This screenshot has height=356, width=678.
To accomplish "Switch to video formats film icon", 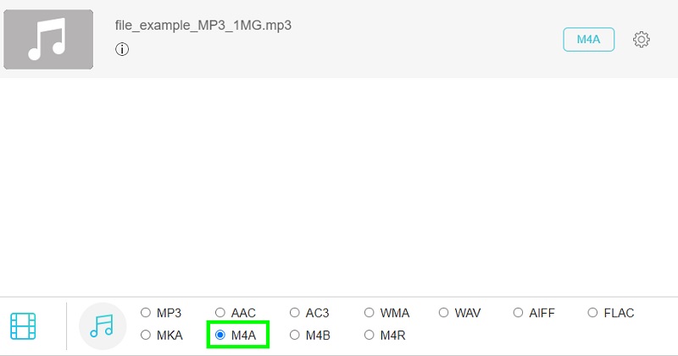I will pos(24,325).
